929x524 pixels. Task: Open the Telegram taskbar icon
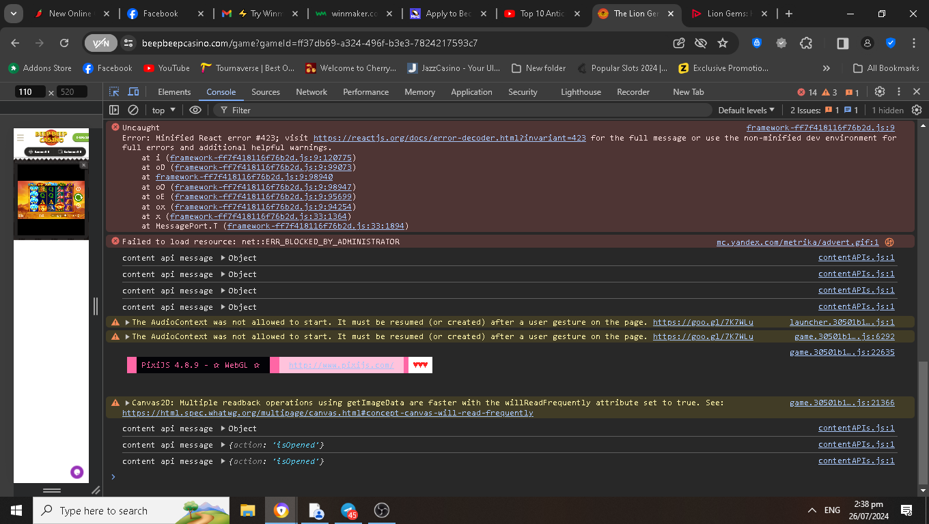point(348,511)
